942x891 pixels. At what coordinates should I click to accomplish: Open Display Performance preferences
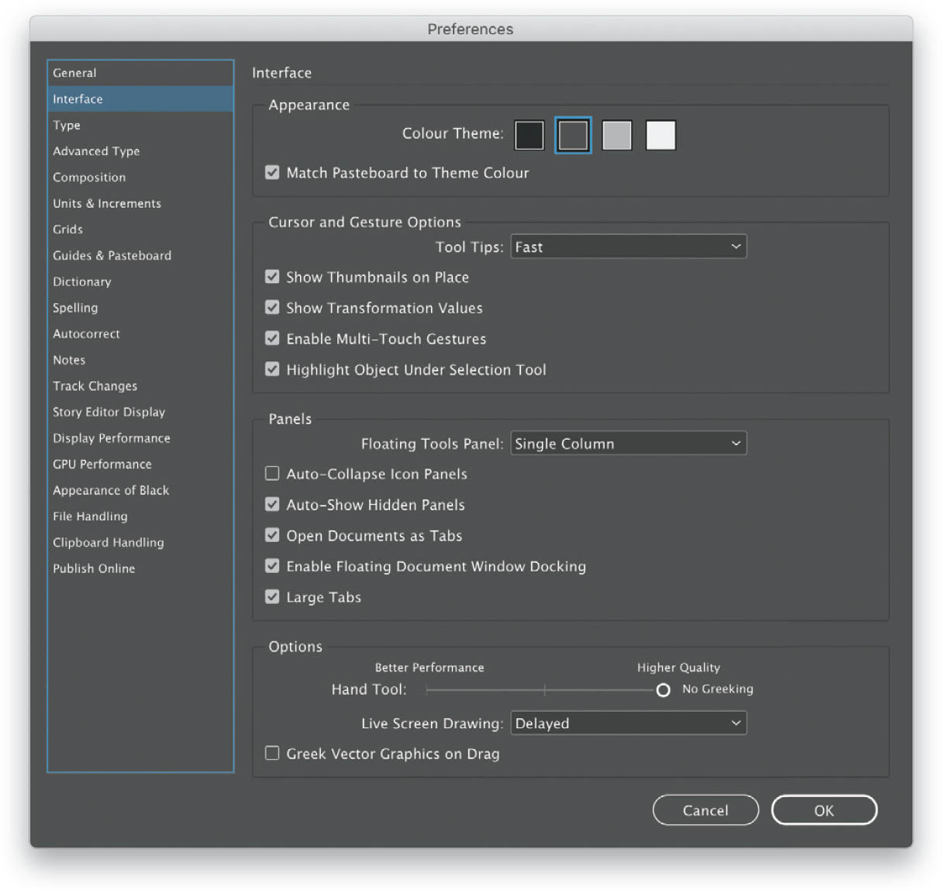click(x=140, y=438)
